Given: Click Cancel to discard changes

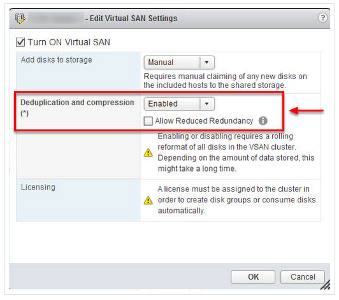Looking at the screenshot, I should 303,276.
